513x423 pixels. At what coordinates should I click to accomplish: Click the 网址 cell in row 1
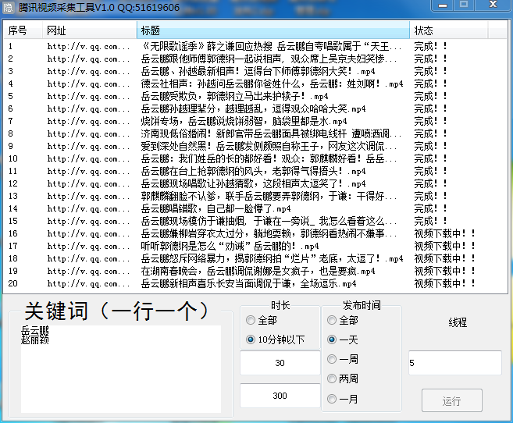pos(88,47)
